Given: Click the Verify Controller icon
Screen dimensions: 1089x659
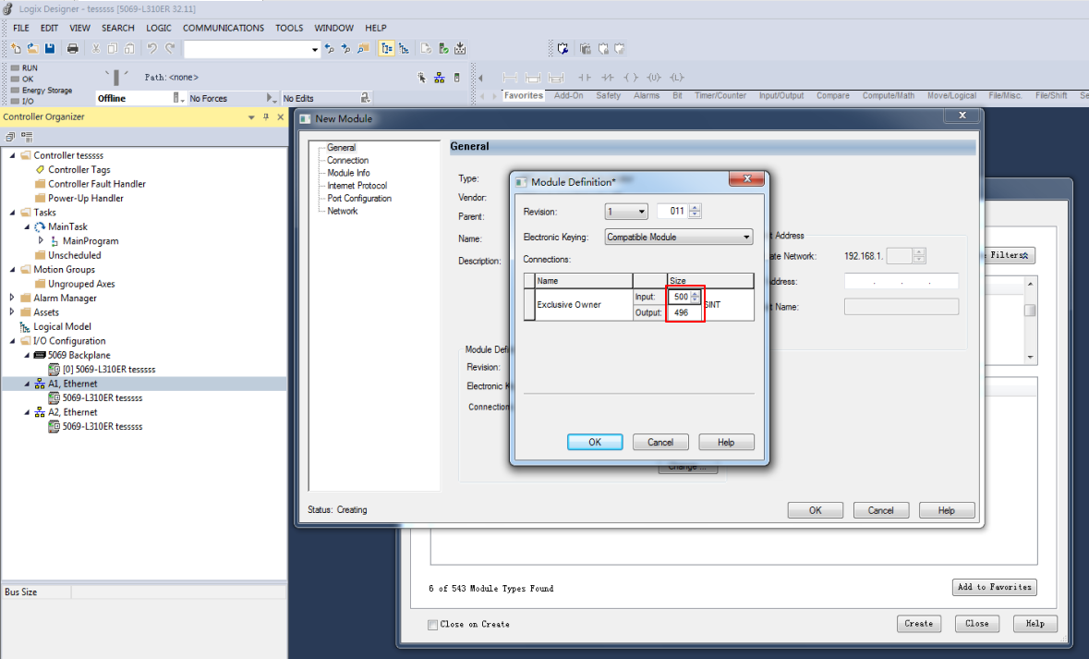Looking at the screenshot, I should click(x=443, y=49).
